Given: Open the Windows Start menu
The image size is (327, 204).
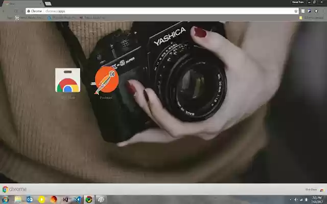Looking at the screenshot, I should pos(5,199).
